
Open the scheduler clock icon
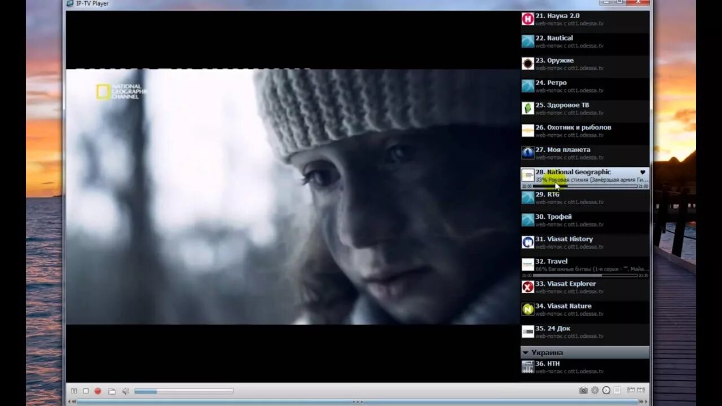coord(606,390)
